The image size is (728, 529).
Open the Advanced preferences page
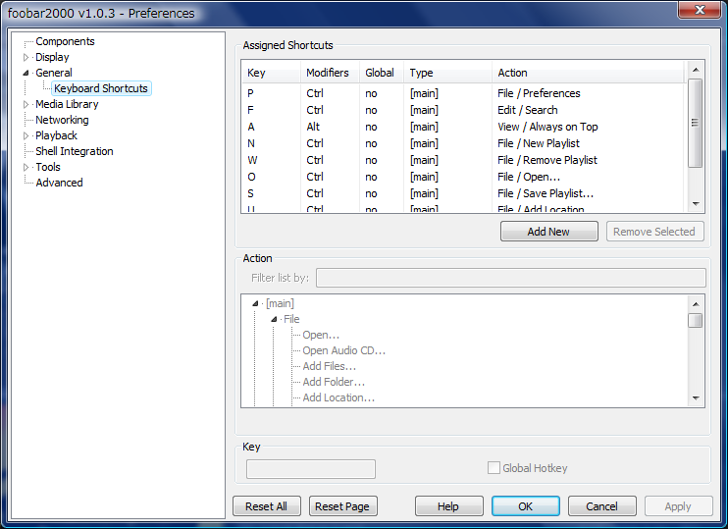tap(59, 183)
